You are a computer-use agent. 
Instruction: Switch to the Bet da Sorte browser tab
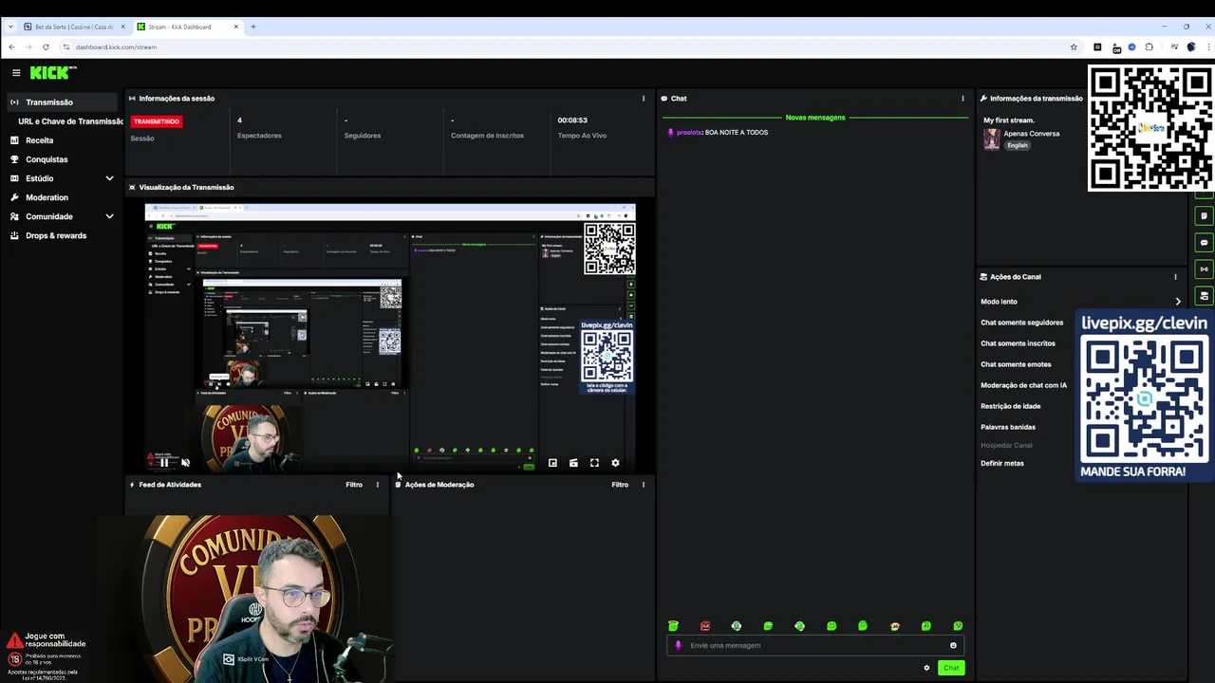click(x=74, y=27)
